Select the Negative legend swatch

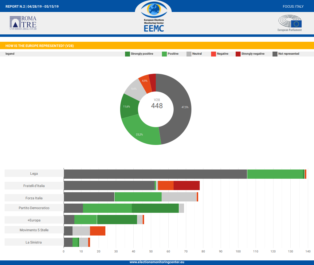[214, 54]
